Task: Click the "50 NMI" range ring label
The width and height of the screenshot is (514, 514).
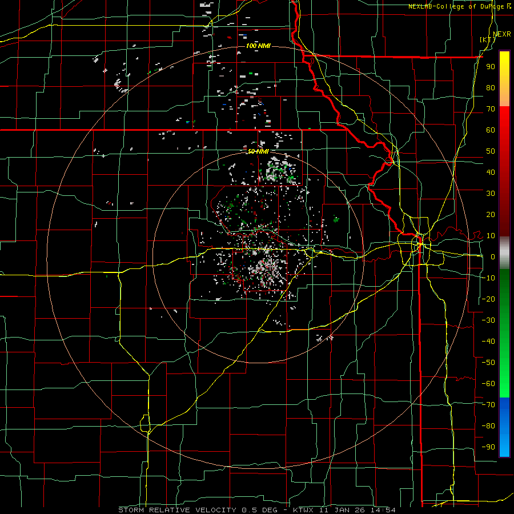Action: coord(258,151)
